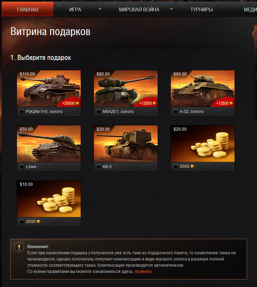257x287 pixels.
Task: Click the +25000 gold bonus badge
Action: coord(71,103)
